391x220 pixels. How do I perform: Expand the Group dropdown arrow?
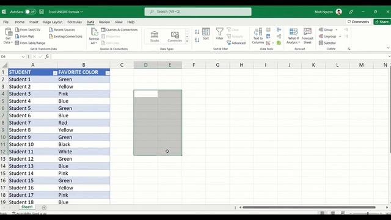337,30
